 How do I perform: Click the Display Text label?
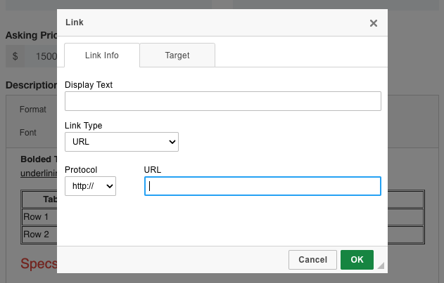click(89, 85)
